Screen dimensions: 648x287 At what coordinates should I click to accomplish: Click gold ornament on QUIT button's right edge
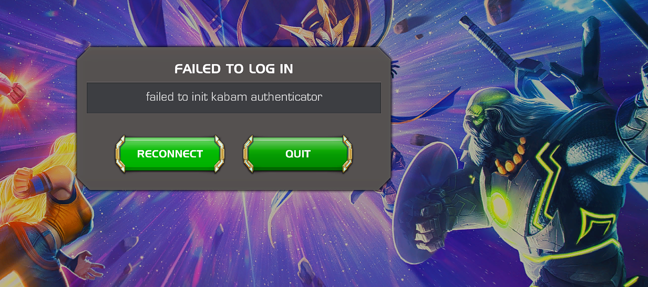point(347,154)
